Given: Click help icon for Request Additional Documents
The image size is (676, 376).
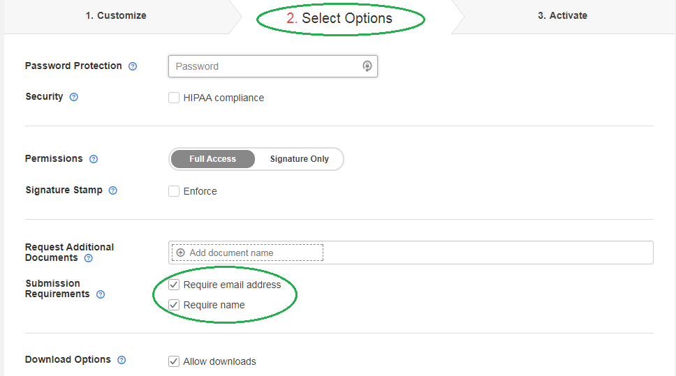Looking at the screenshot, I should pyautogui.click(x=89, y=258).
